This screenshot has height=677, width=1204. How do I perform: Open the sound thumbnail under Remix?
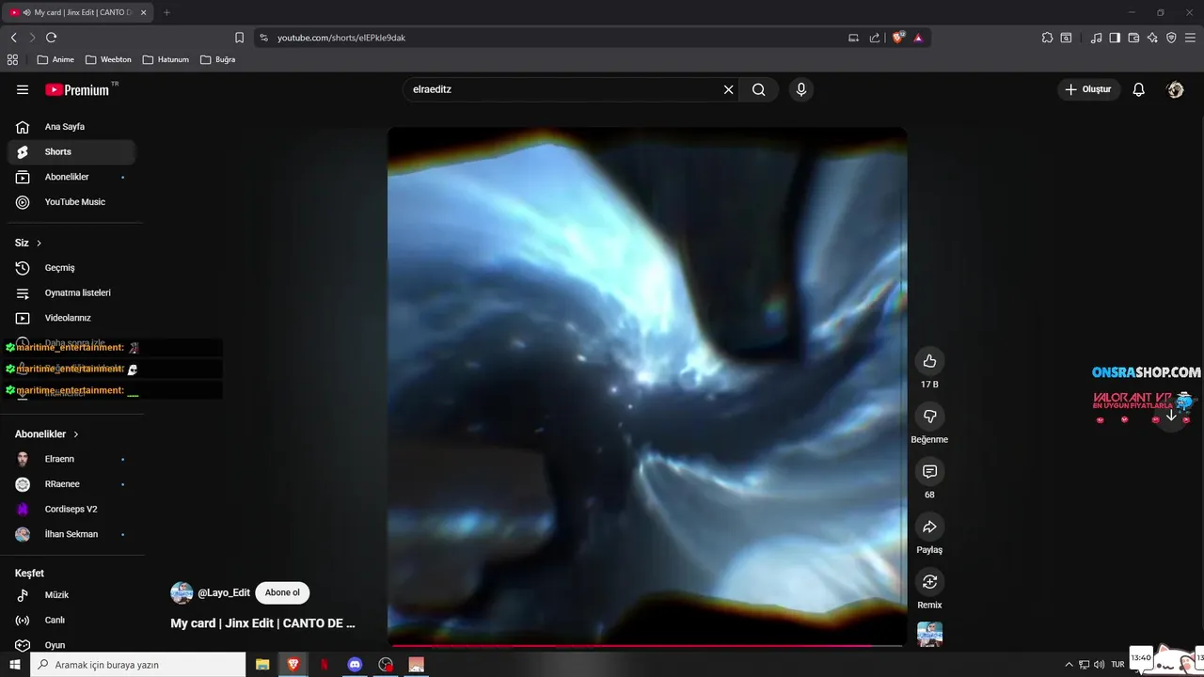(x=929, y=635)
